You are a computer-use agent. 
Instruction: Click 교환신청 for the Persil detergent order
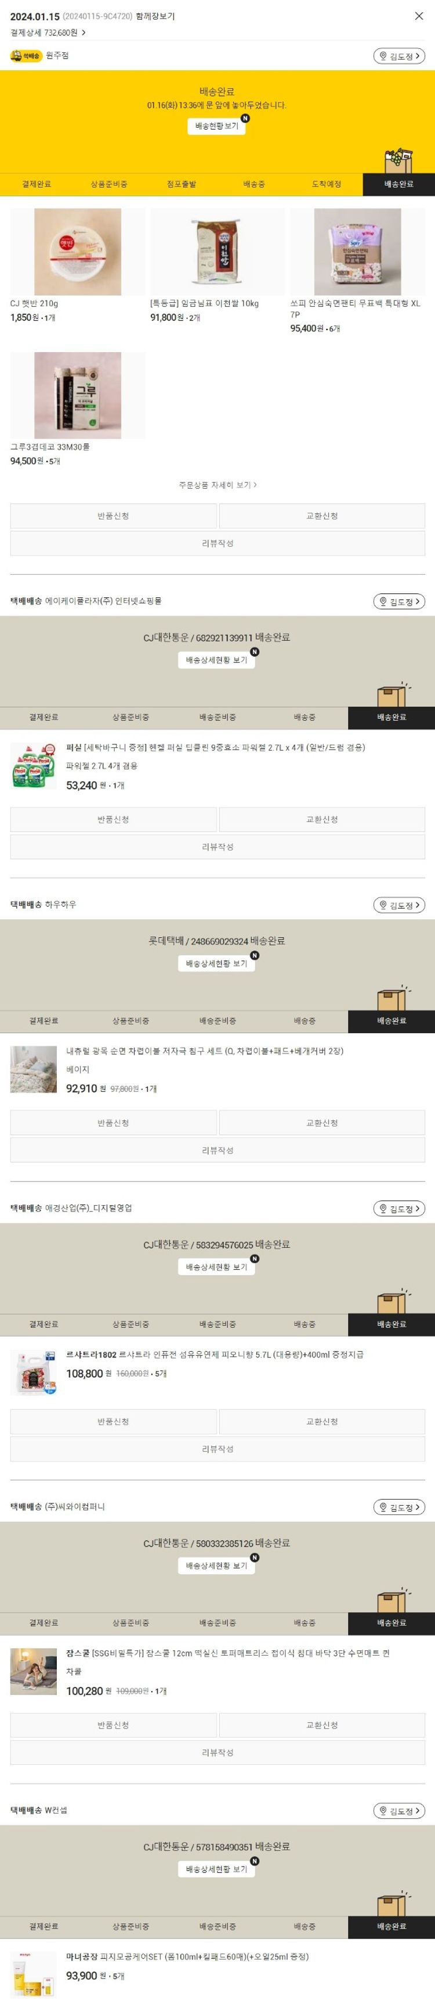[x=321, y=819]
